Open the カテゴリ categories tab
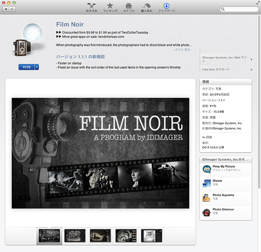The width and height of the screenshot is (261, 252). pos(129,8)
